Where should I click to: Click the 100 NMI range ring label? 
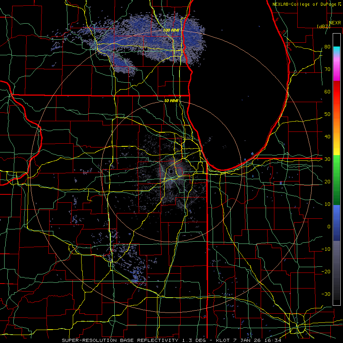(171, 30)
